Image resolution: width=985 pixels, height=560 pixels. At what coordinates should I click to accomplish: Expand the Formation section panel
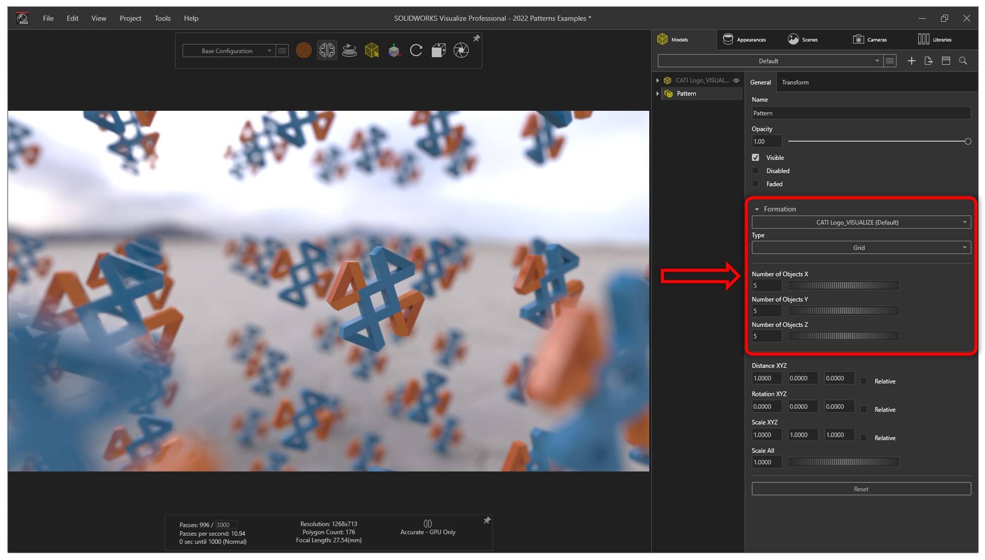[x=756, y=208]
